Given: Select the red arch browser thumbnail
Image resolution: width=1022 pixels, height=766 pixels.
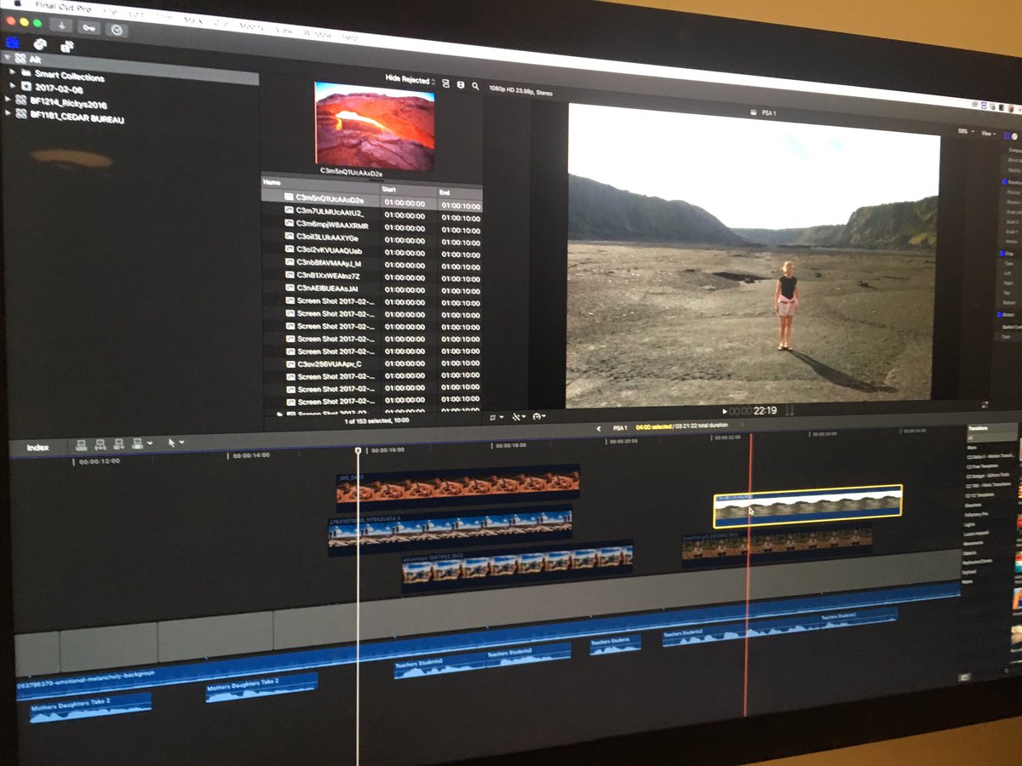Looking at the screenshot, I should coord(375,126).
